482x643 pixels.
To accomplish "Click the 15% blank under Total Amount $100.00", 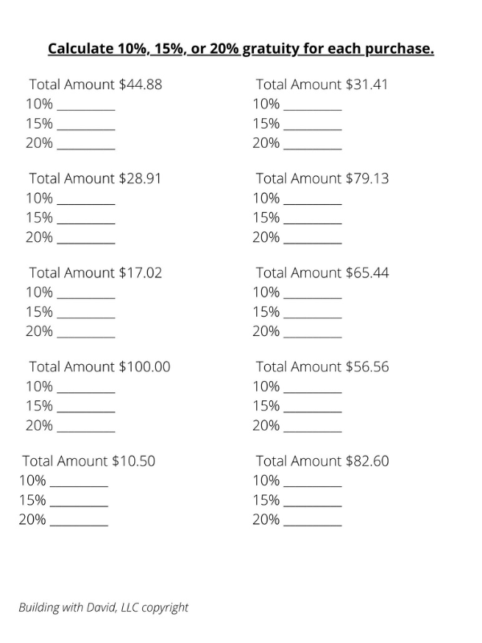I will click(86, 408).
